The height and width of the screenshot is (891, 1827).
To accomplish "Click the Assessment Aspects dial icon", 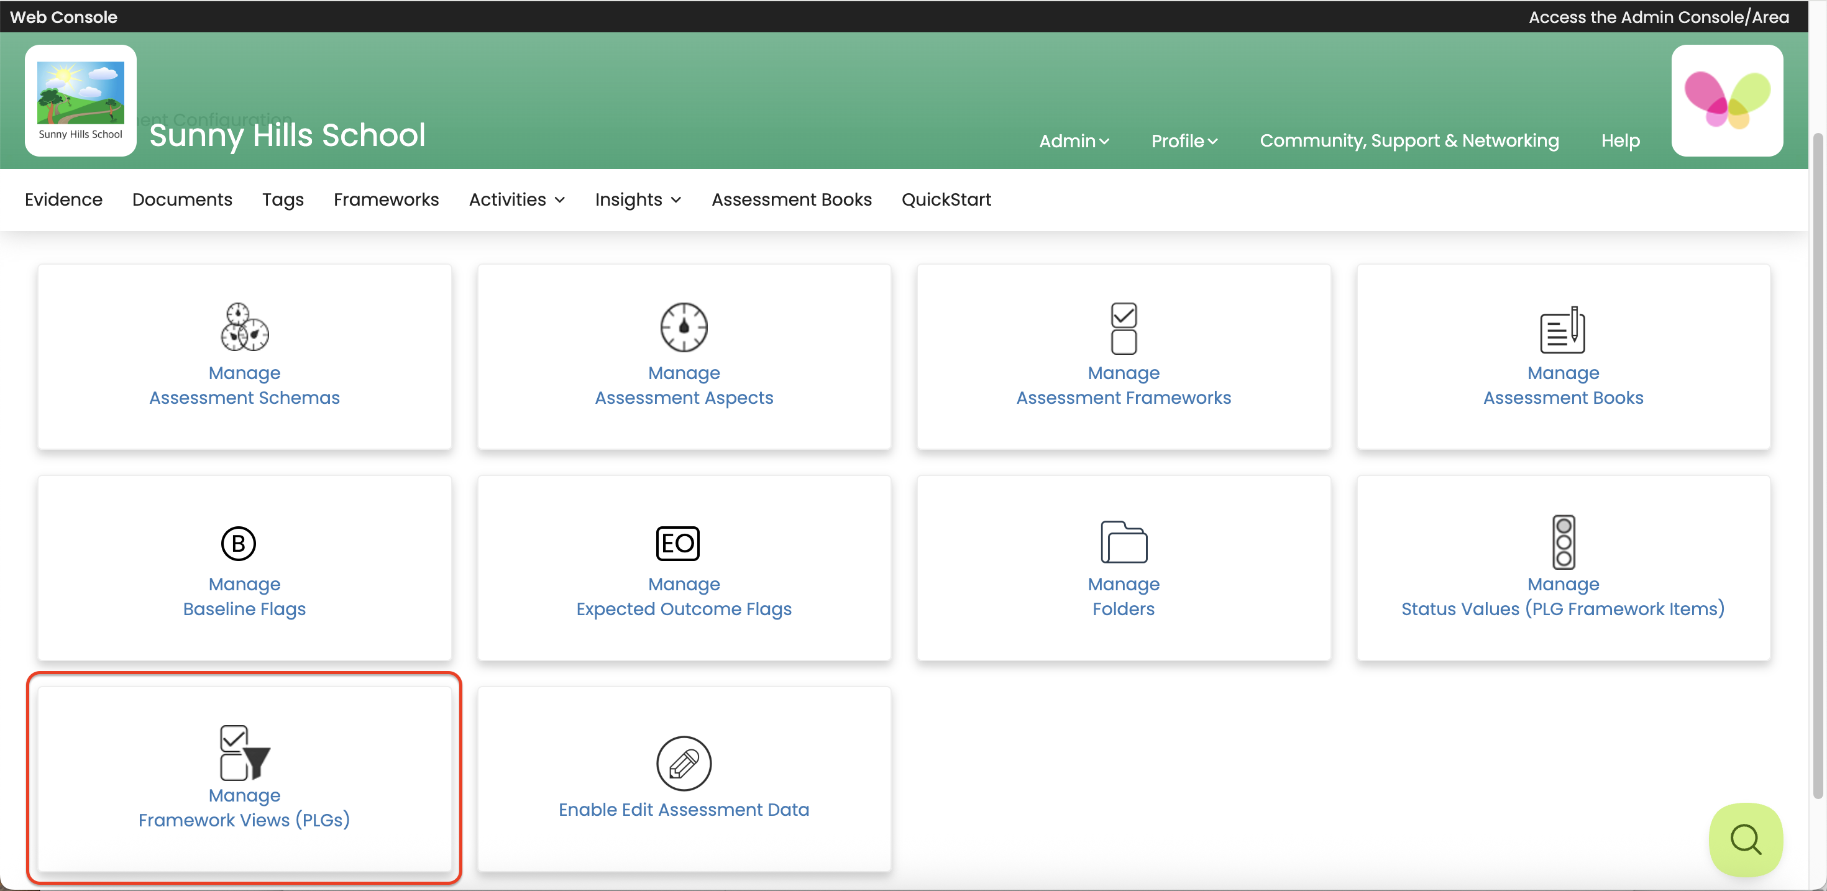I will point(684,327).
